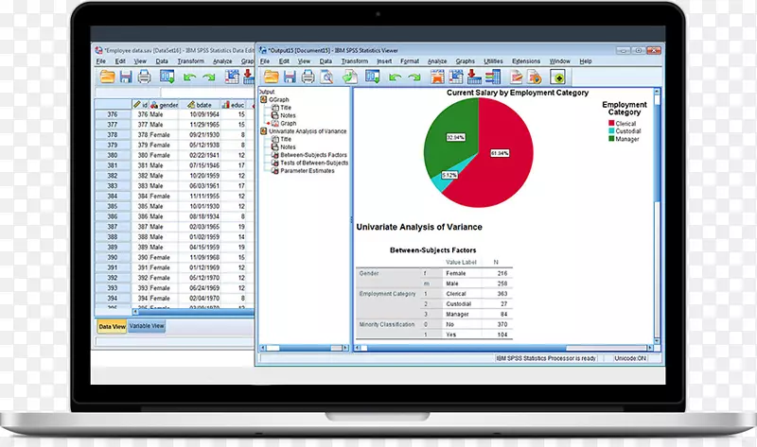Click Go to Data icon in Viewer
Screen dimensions: 757x447
pos(437,77)
